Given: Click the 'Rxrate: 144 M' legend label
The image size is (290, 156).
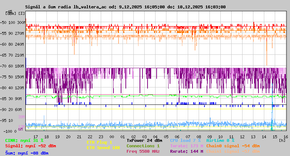Looking at the screenshot, I should point(187,151).
